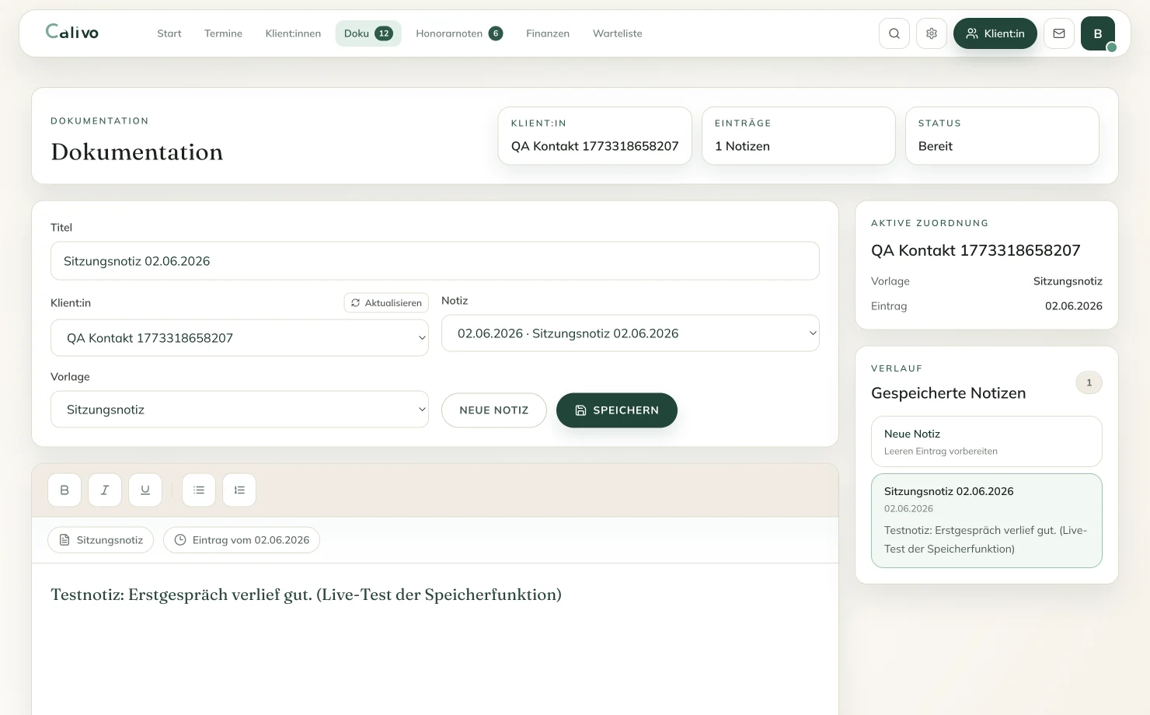Toggle bold formatting in the editor
The height and width of the screenshot is (715, 1150).
pos(64,490)
